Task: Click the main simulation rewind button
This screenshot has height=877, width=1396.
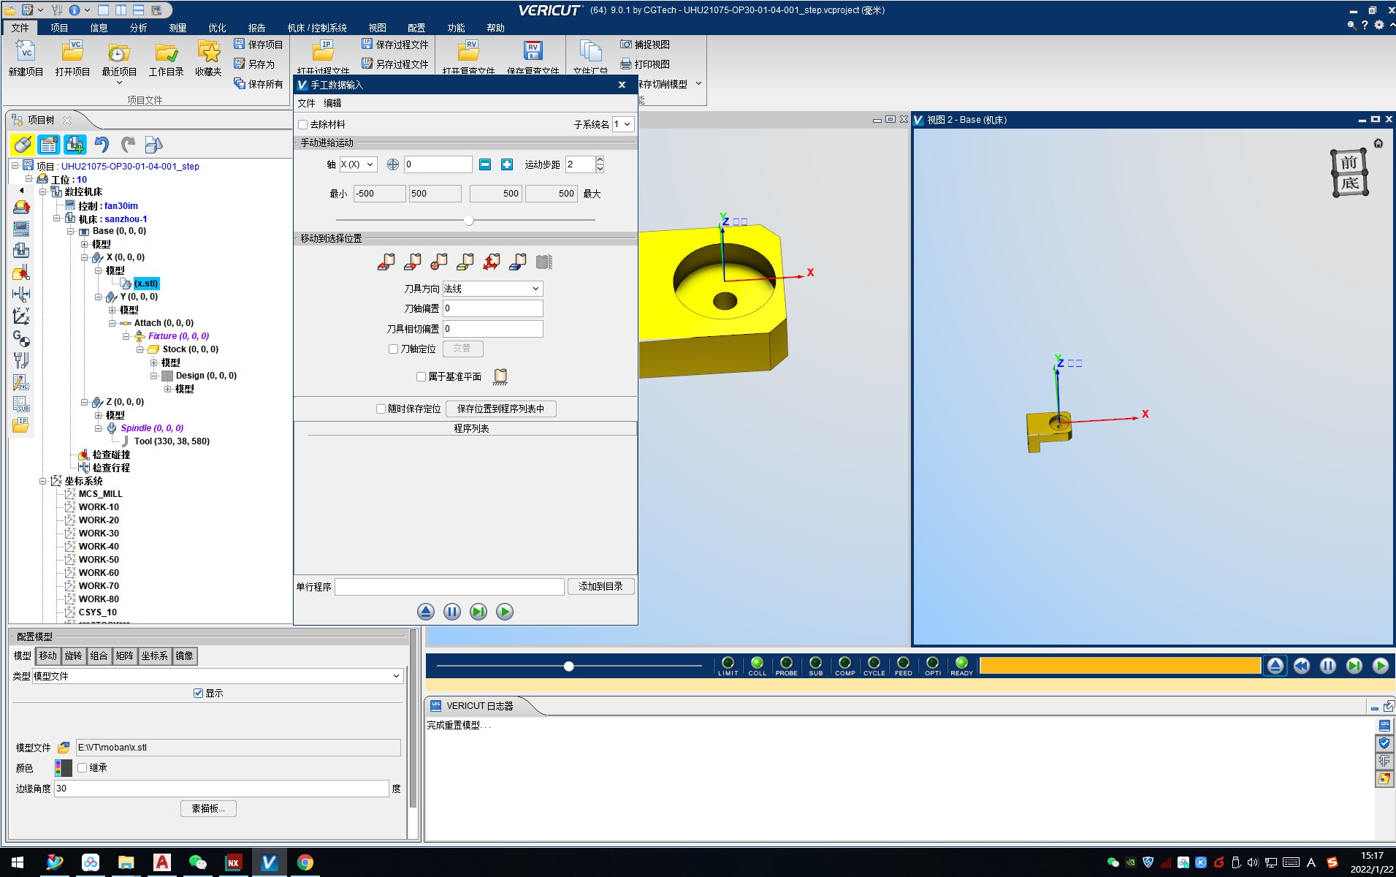Action: tap(1302, 666)
